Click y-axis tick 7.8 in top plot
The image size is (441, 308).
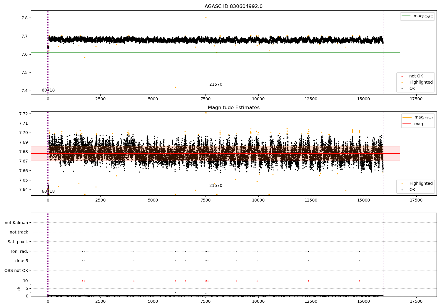(25, 18)
